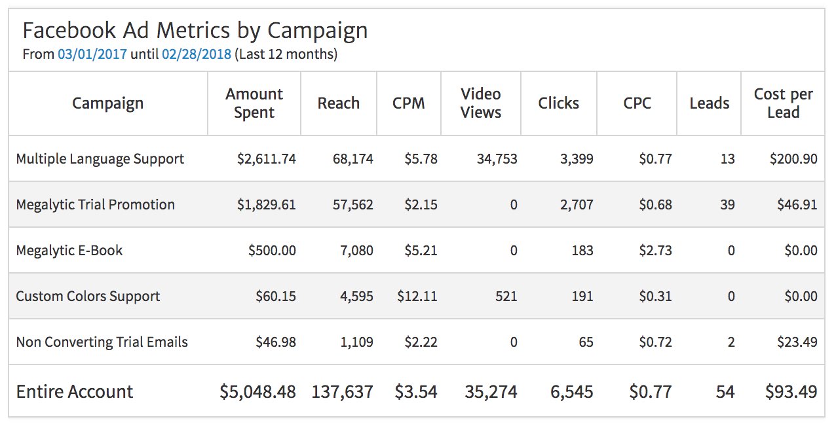Open the Megalytic Trial Promotion campaign

click(96, 205)
